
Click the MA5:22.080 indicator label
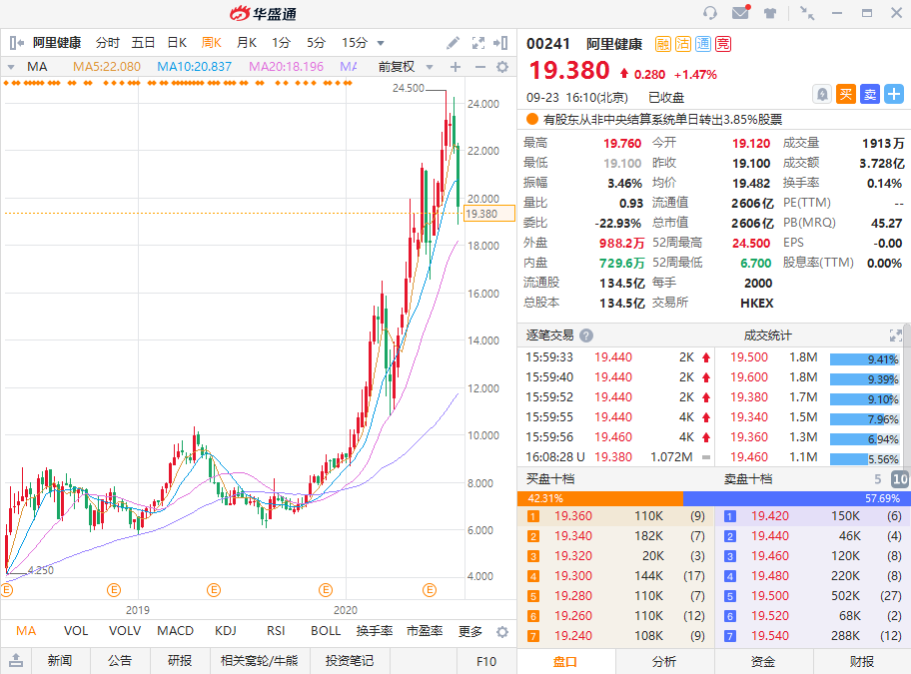click(x=106, y=67)
